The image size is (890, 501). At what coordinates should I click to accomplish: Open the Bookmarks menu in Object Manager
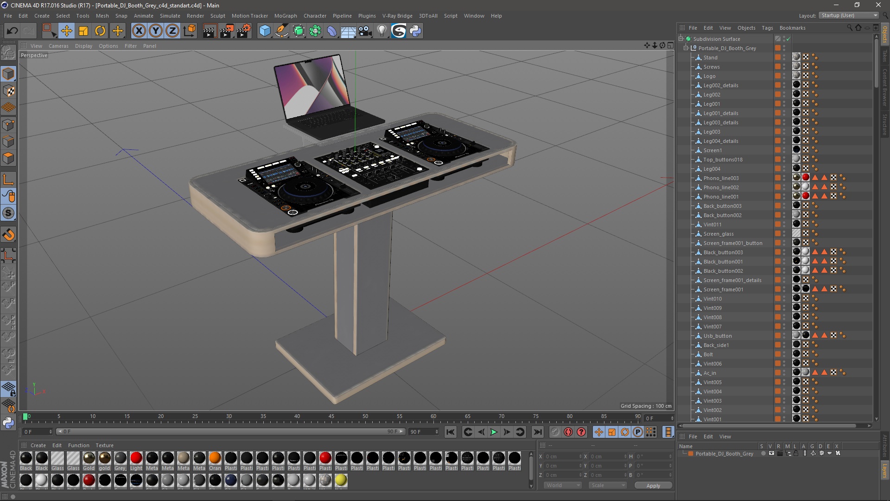pos(792,28)
